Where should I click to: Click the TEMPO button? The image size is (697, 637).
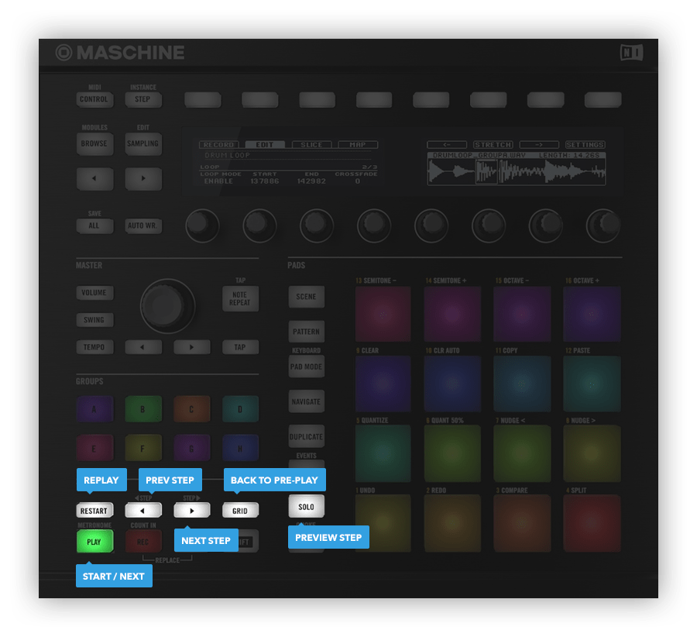pyautogui.click(x=94, y=347)
